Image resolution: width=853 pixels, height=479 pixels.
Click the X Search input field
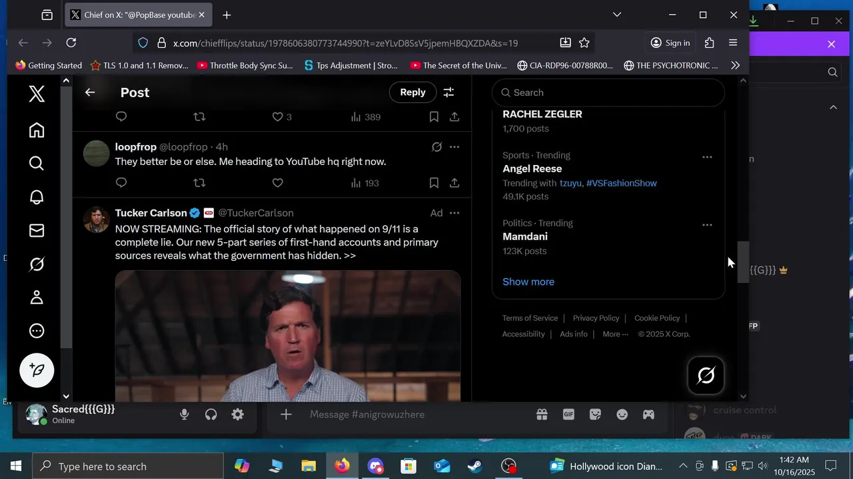click(608, 92)
